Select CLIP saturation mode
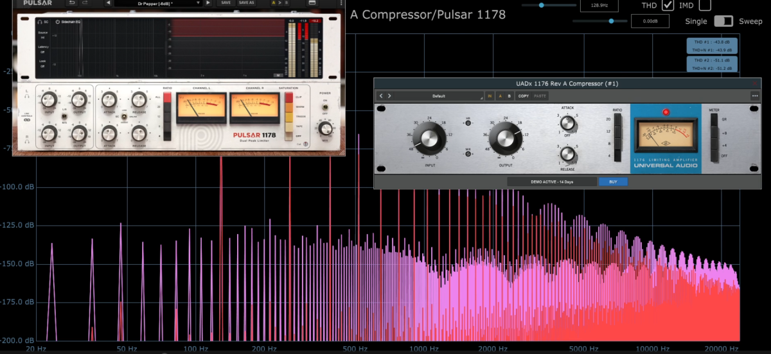This screenshot has height=354, width=771. [x=288, y=97]
